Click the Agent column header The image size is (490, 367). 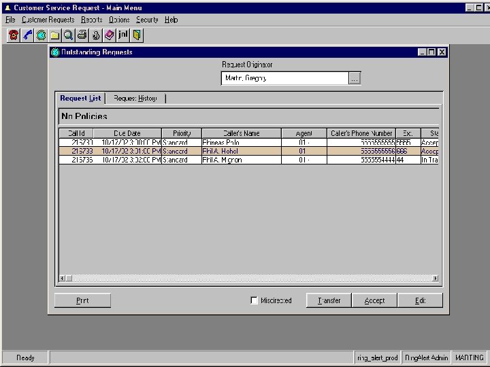point(304,133)
